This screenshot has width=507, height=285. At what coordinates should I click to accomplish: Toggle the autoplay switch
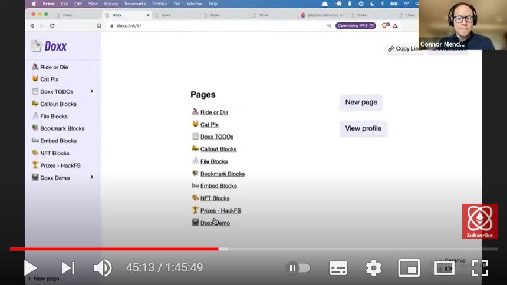point(298,268)
